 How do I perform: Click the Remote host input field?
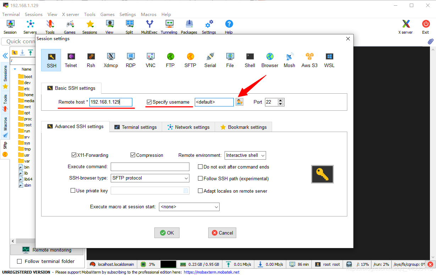point(111,102)
